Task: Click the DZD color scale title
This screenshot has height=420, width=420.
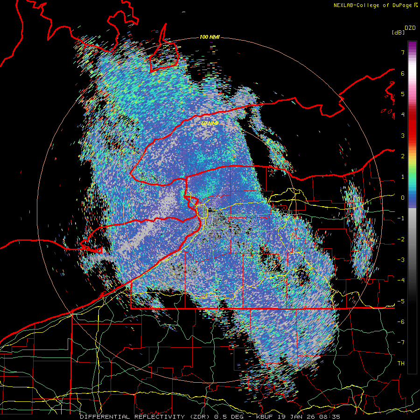Action: tap(410, 28)
